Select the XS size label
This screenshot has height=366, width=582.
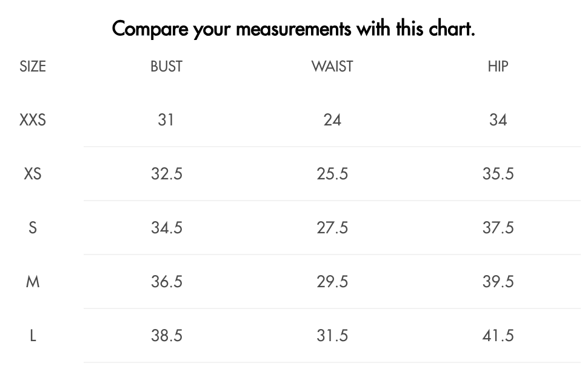[x=33, y=174]
